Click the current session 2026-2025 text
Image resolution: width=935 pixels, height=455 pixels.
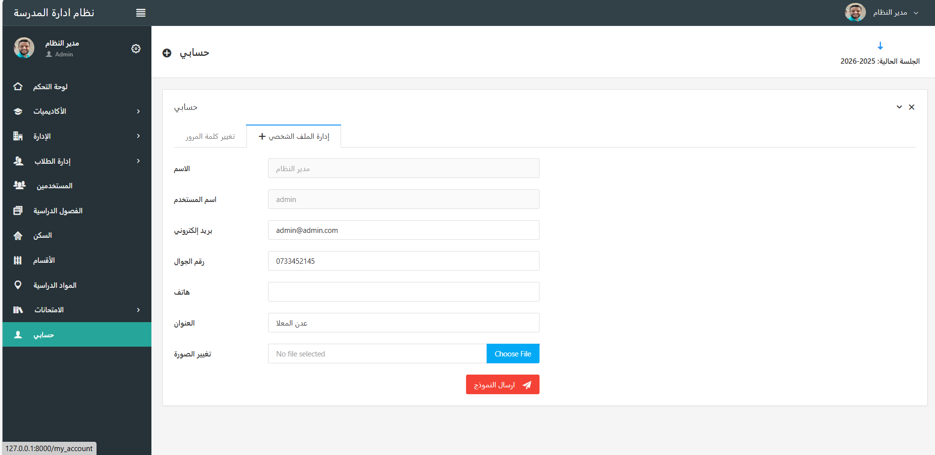click(880, 61)
